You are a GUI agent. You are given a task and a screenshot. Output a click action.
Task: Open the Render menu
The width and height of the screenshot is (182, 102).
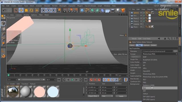click(x=55, y=6)
